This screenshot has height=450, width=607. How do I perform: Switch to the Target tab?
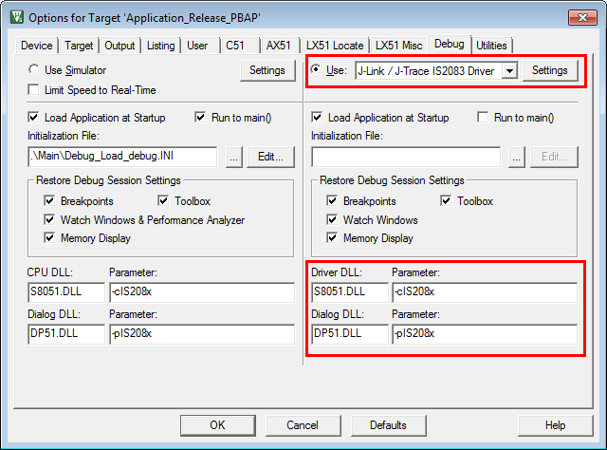click(79, 46)
